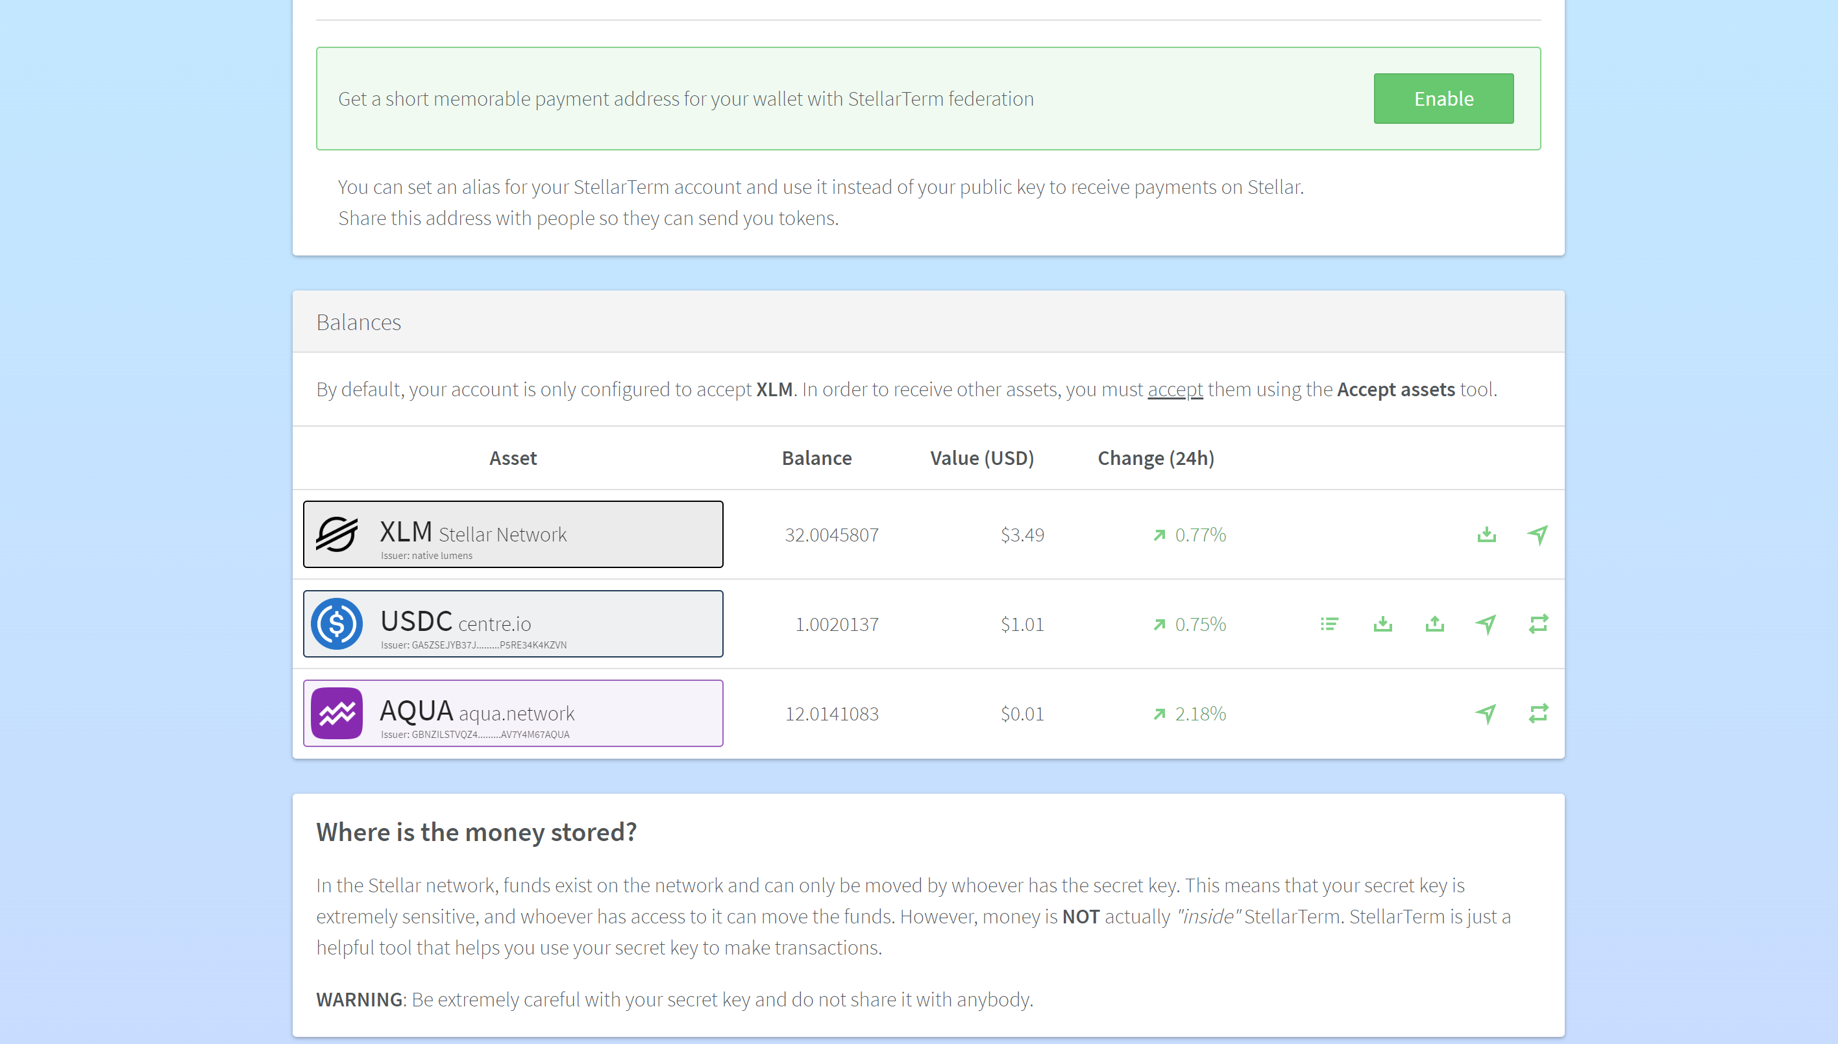This screenshot has width=1838, height=1044.
Task: Click the Value (USD) column header
Action: 981,458
